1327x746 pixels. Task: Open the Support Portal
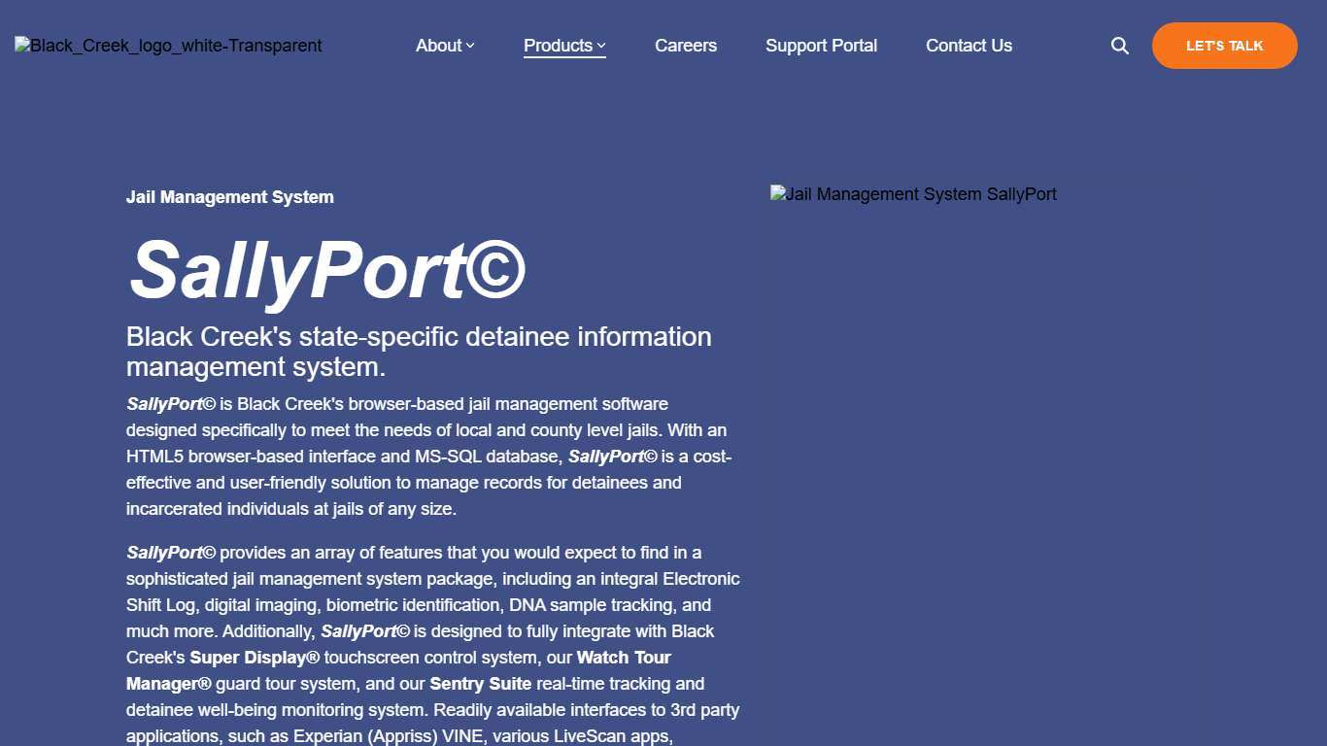tap(821, 46)
